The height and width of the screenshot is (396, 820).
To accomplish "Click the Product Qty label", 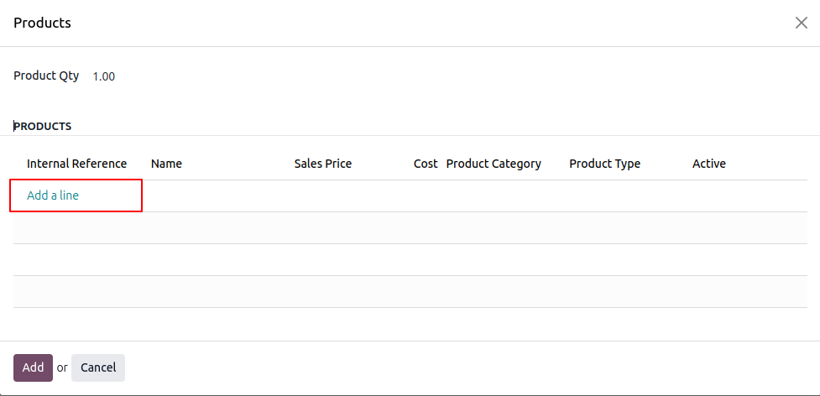I will click(46, 76).
